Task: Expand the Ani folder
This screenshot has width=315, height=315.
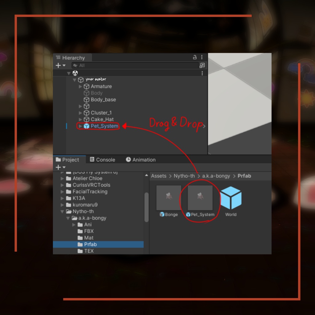Action: point(74,225)
